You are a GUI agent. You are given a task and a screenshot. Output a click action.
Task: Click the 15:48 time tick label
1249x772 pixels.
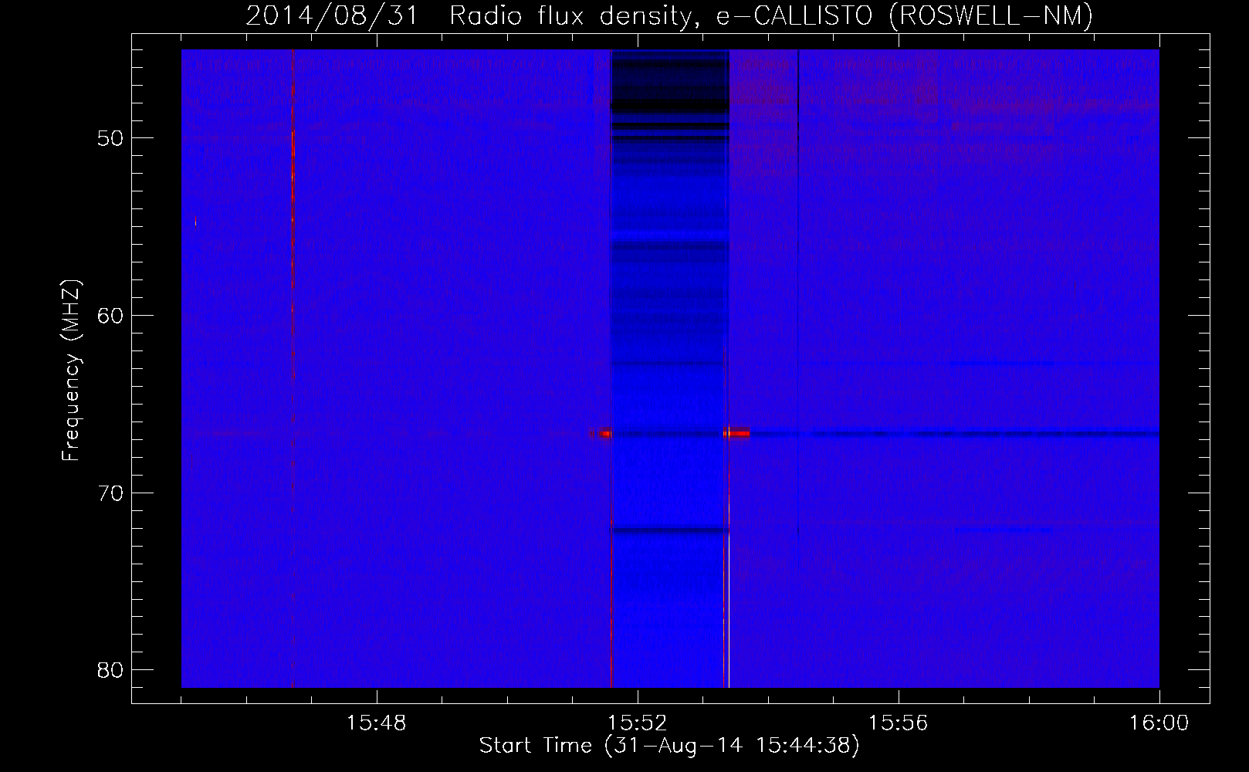pos(377,723)
